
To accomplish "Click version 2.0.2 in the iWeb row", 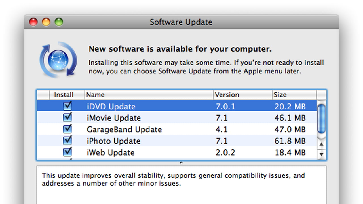I will tap(225, 152).
